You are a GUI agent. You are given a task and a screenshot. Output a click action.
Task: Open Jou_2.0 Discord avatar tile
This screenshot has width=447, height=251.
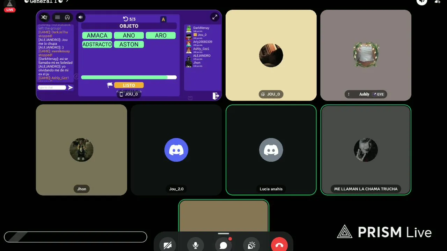[176, 150]
